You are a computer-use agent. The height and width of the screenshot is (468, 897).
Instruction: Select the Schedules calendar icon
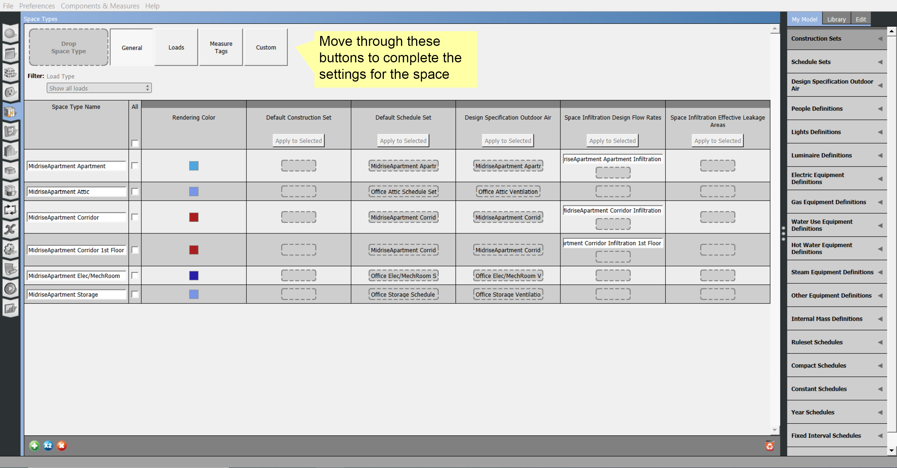click(10, 53)
